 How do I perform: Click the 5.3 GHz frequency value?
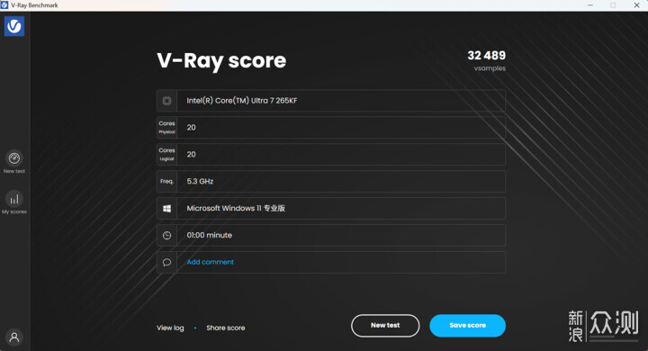click(x=200, y=181)
